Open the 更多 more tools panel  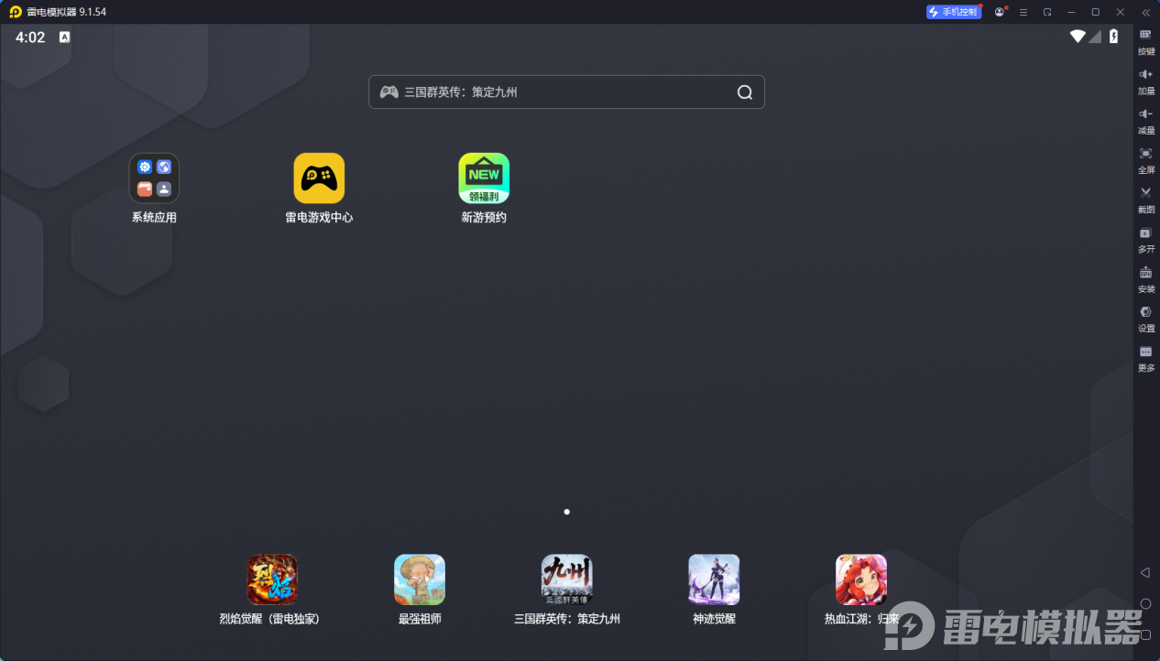pos(1145,359)
